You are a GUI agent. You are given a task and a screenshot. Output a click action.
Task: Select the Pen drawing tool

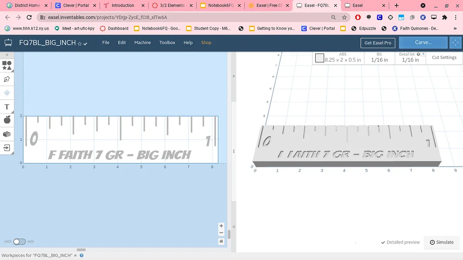(7, 79)
